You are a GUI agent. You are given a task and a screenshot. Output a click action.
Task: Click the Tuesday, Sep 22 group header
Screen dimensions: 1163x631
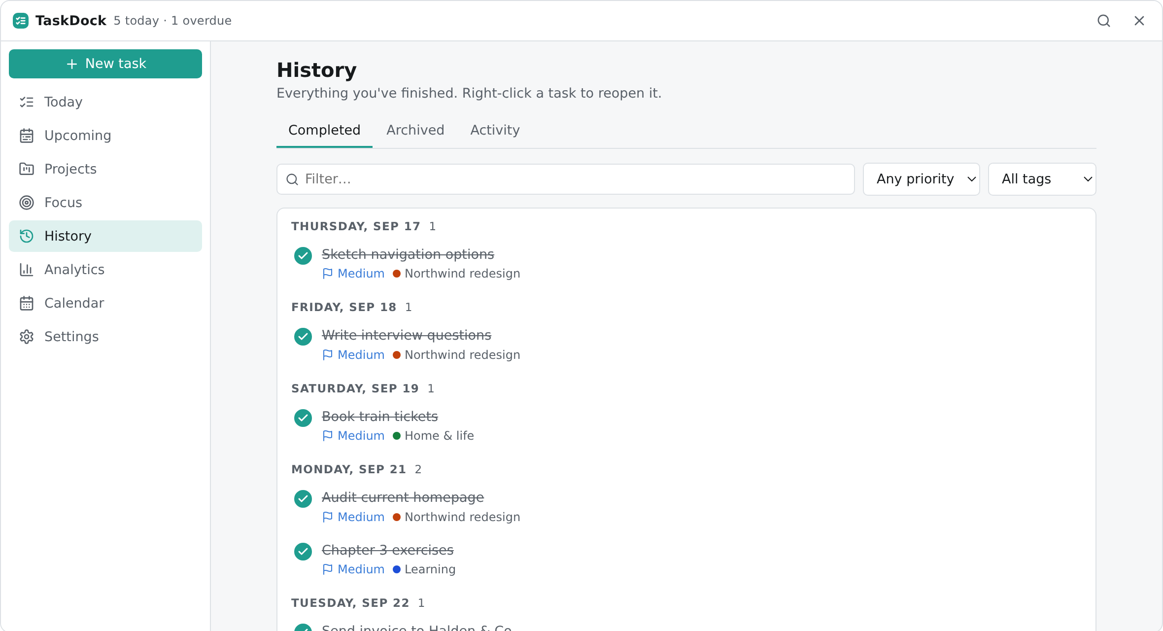pos(350,603)
